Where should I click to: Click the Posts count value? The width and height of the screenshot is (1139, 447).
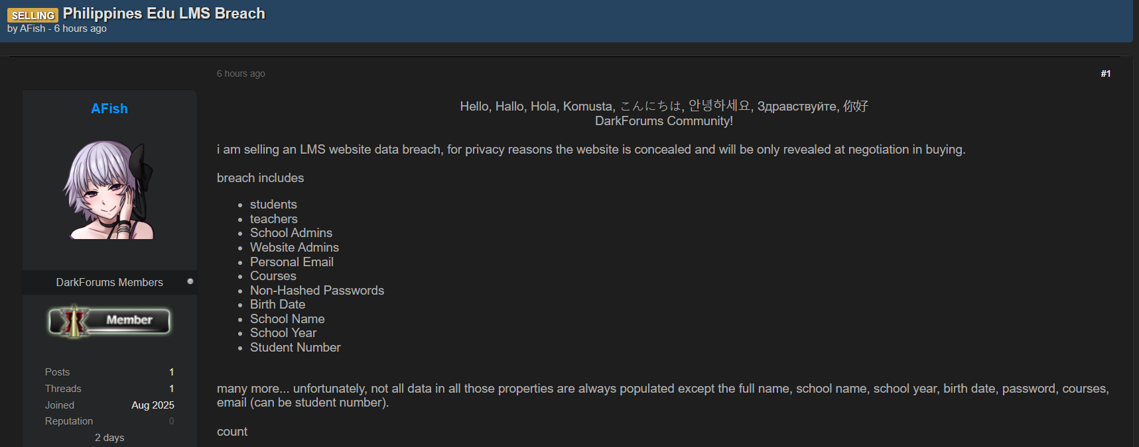point(171,372)
